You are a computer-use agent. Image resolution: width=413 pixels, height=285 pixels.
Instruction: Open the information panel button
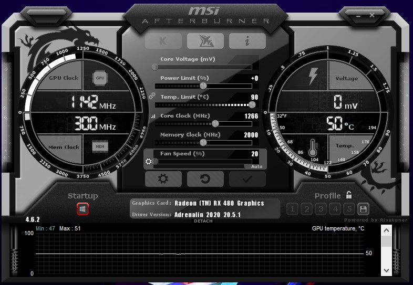[247, 41]
